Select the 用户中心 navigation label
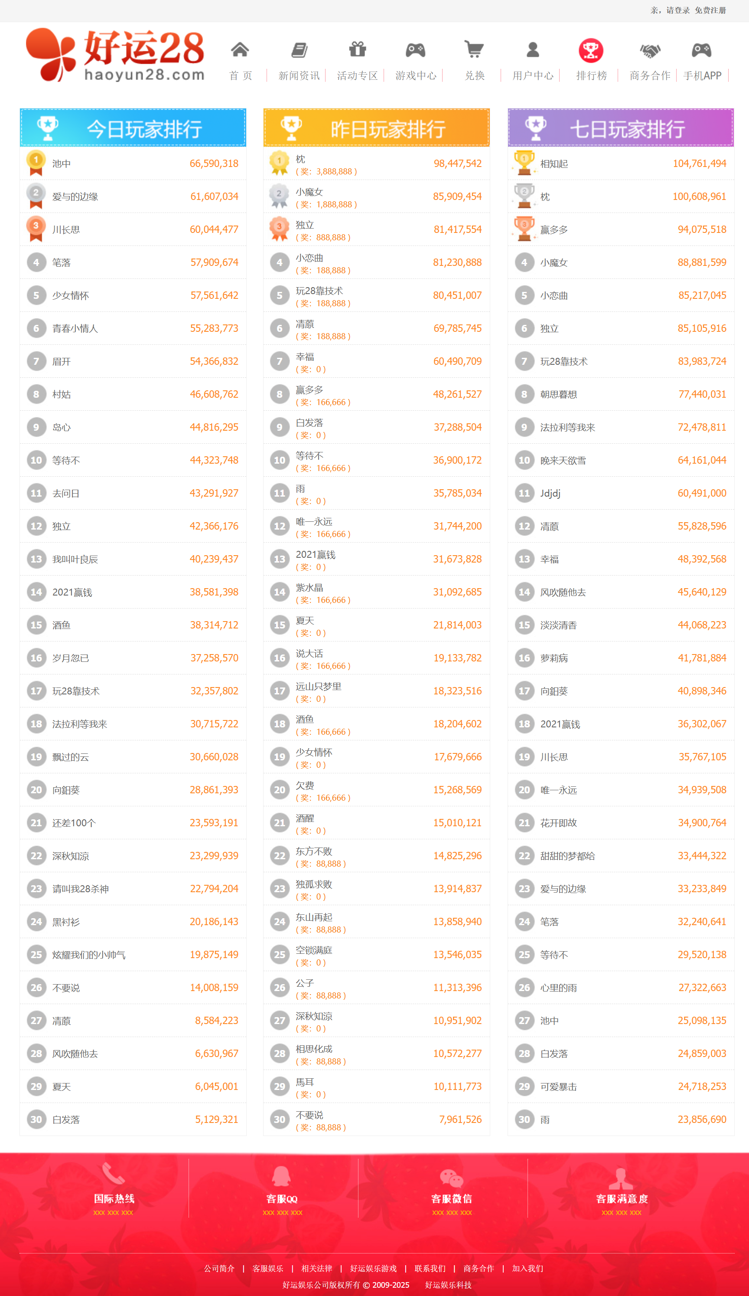 (533, 75)
